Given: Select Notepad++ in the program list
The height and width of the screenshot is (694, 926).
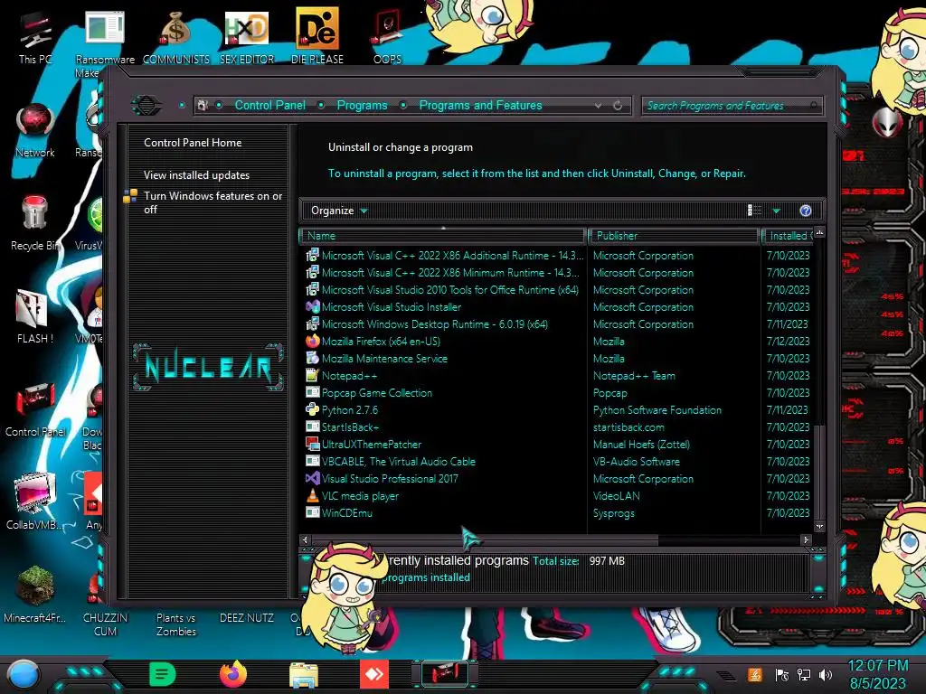Looking at the screenshot, I should click(341, 375).
